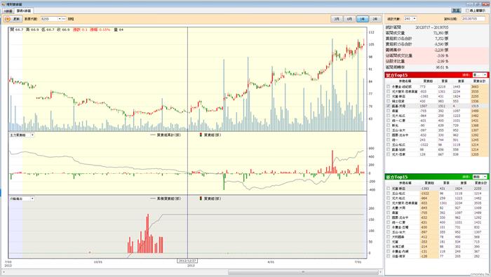The width and height of the screenshot is (491, 277).
Task: Click the statistics range text 20120717 ~ 20130705
Action: point(432,27)
